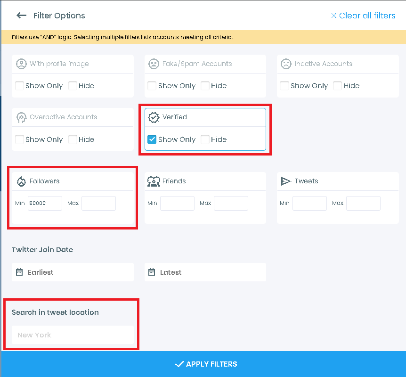This screenshot has height=377, width=406.
Task: Click the back arrow next to Filter Options
Action: [21, 15]
